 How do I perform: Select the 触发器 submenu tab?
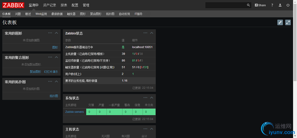pos(71,14)
